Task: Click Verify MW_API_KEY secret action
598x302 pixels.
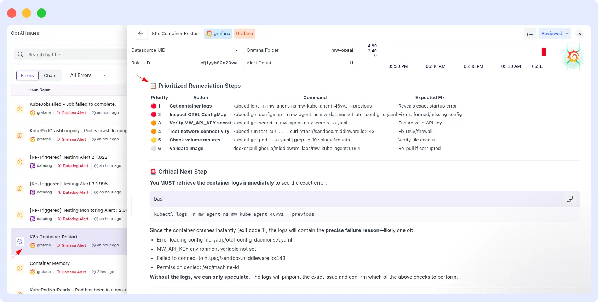Action: click(200, 123)
